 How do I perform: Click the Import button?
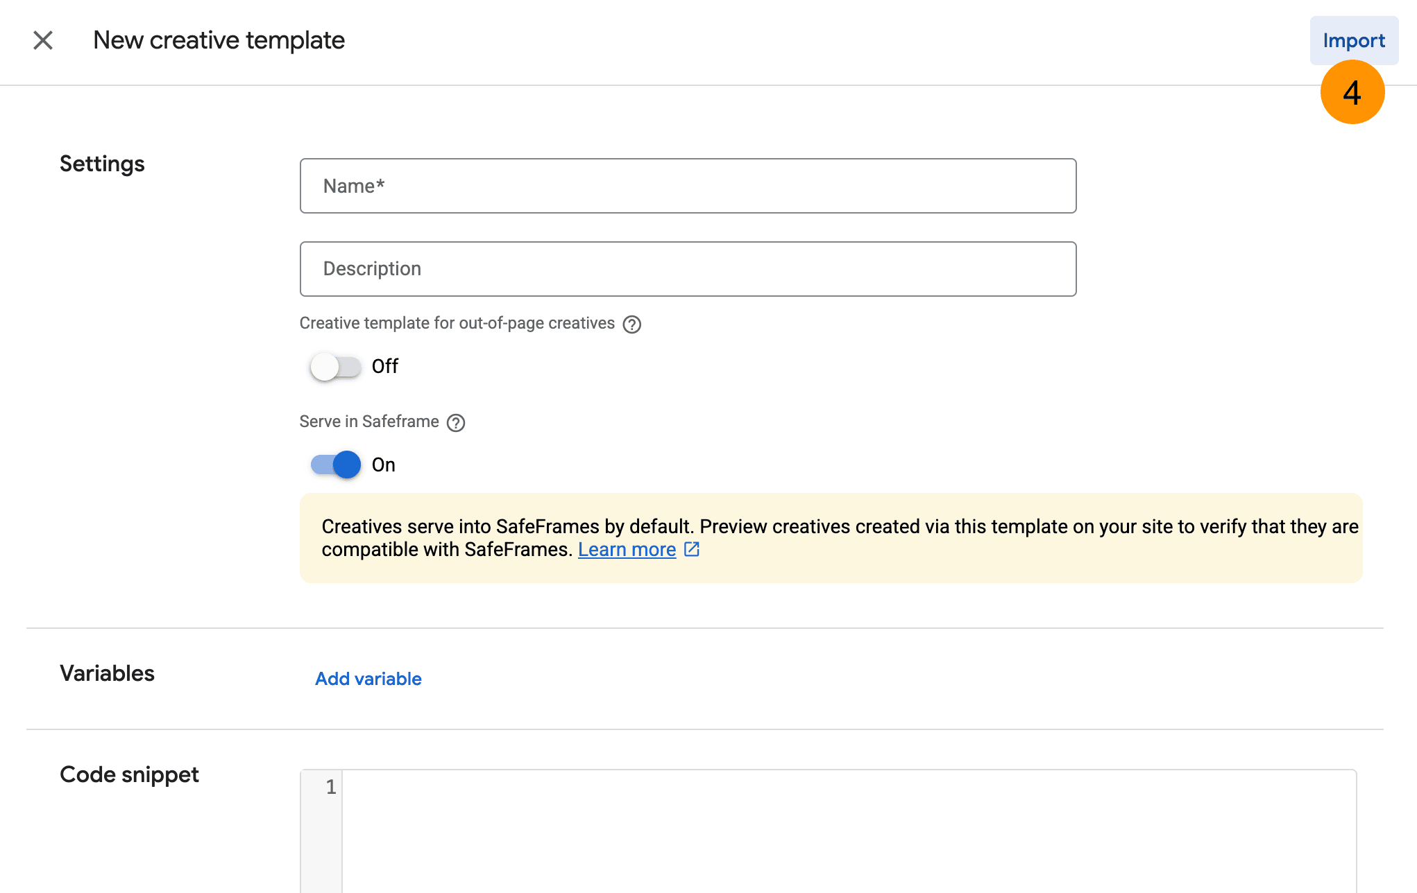coord(1353,40)
